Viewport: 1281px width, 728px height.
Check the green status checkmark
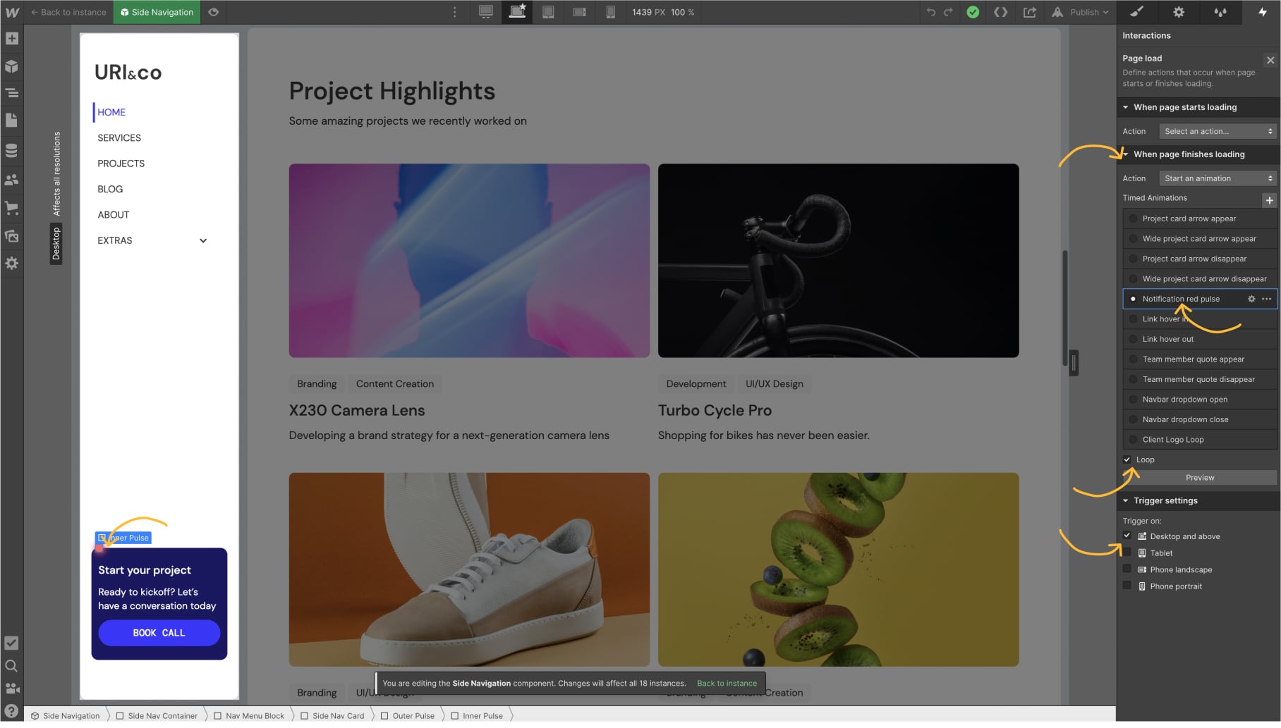click(973, 12)
